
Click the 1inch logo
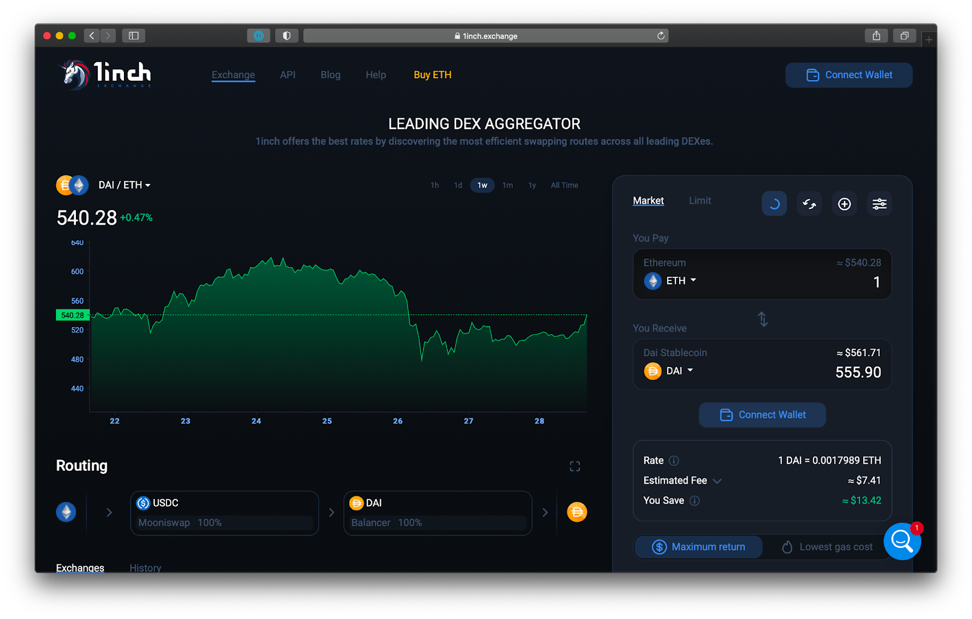click(105, 75)
